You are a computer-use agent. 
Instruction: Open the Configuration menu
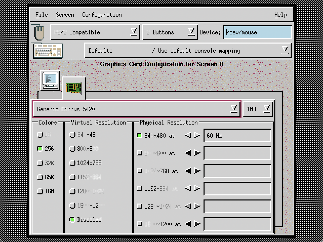click(102, 15)
